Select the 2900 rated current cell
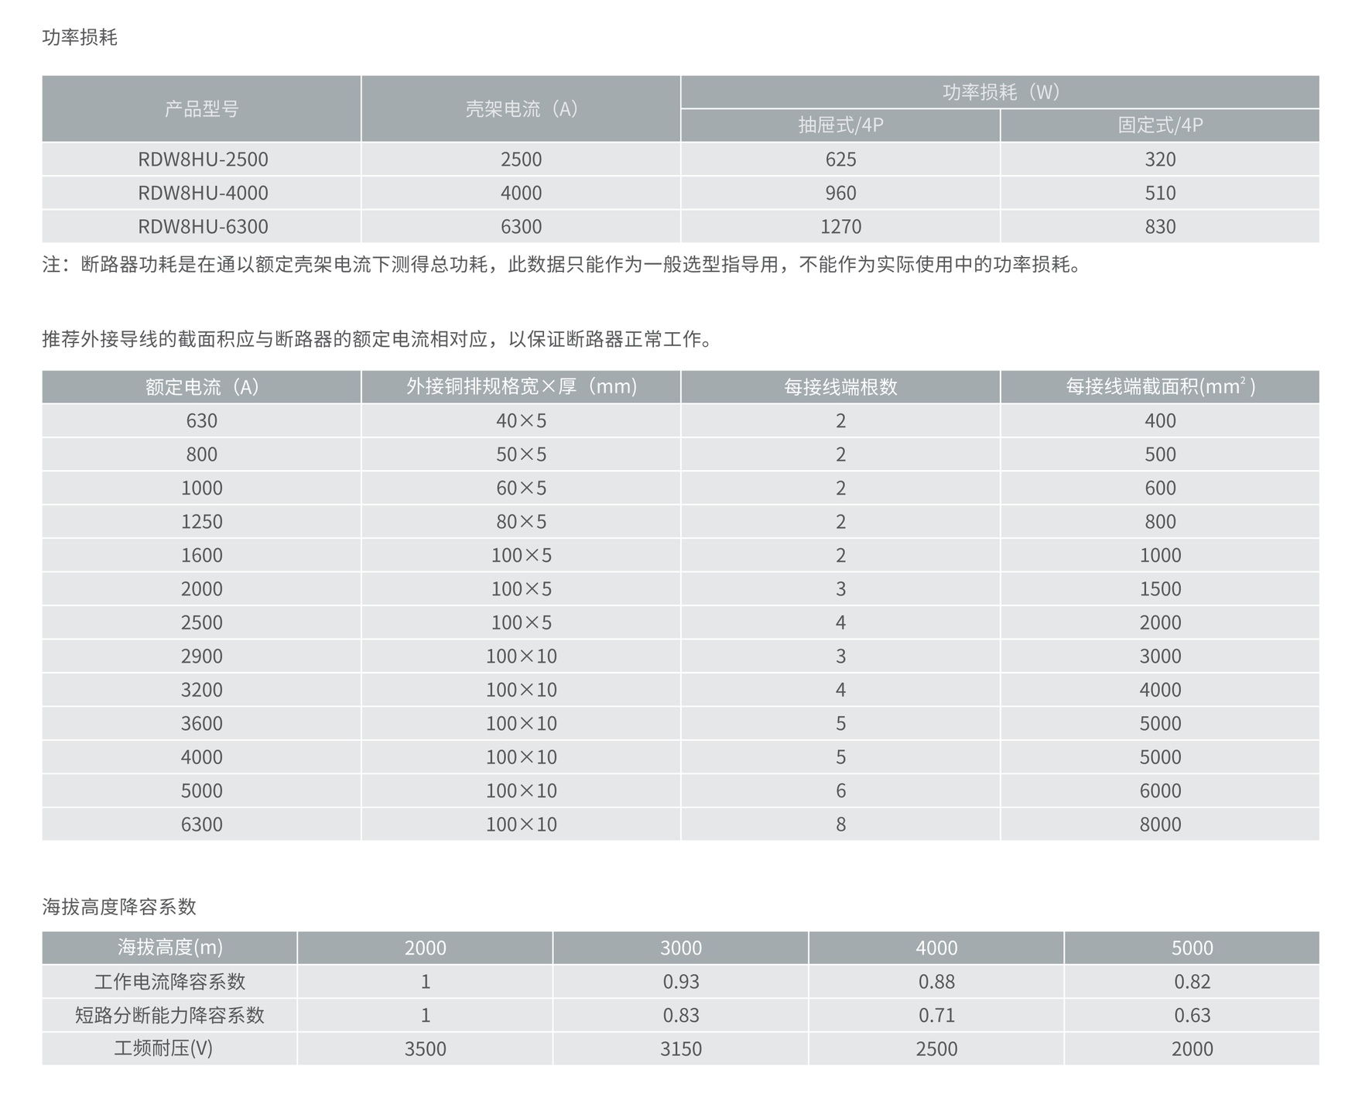Screen dimensions: 1362x1111 pyautogui.click(x=202, y=657)
